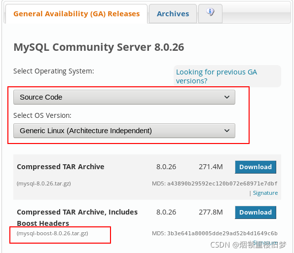The width and height of the screenshot is (294, 253).
Task: Download mysql-8.0.26.tar.gz Compressed TAR Archive
Action: click(x=256, y=167)
